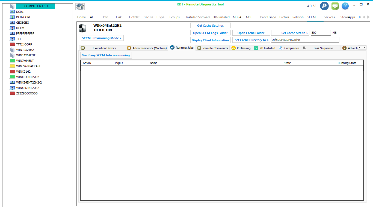The width and height of the screenshot is (373, 209).
Task: Select WIN11X64ENT in computer list
Action: click(26, 55)
